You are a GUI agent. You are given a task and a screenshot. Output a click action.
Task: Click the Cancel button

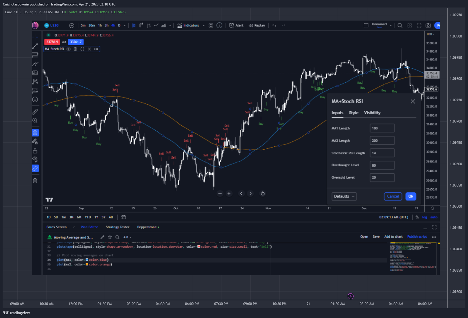[x=393, y=196]
